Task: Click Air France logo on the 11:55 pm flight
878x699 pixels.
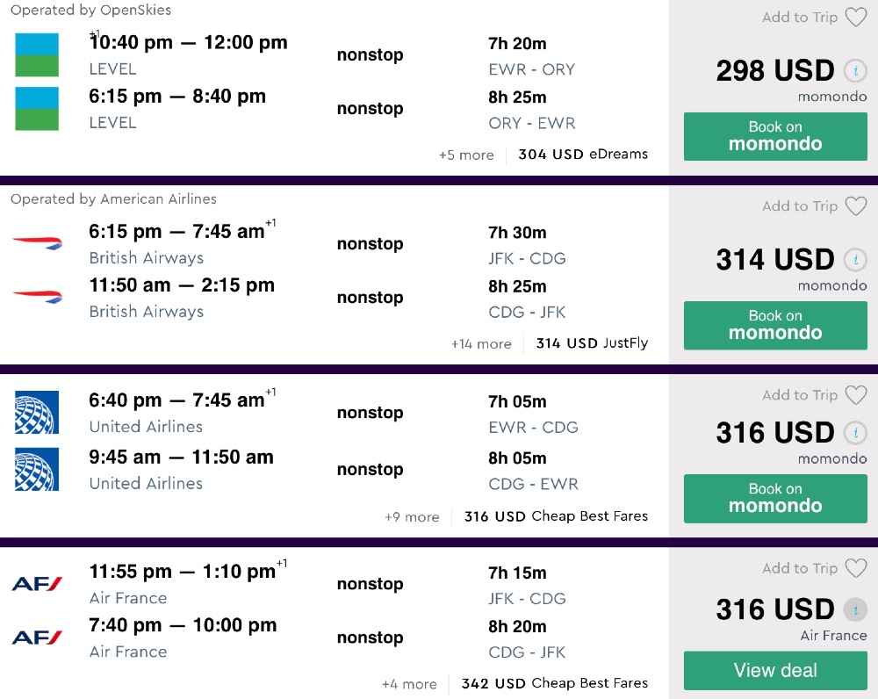Action: (37, 584)
